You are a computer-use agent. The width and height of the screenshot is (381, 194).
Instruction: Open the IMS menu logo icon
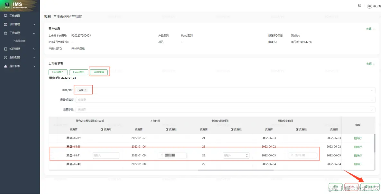tap(7, 5)
